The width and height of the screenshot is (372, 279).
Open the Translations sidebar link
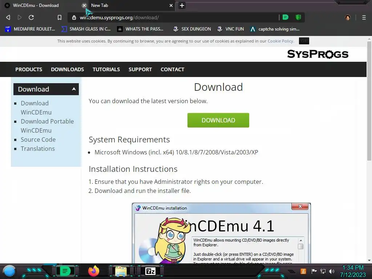[38, 149]
